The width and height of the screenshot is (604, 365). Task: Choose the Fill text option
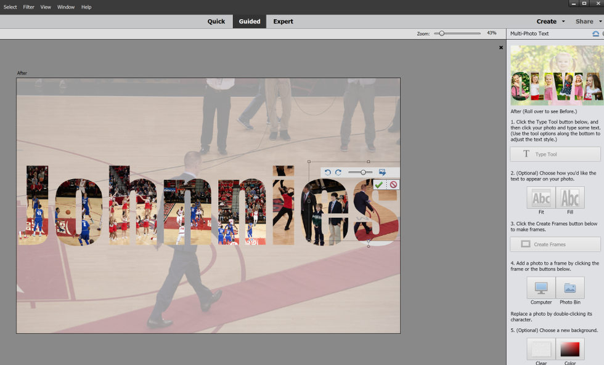tap(570, 198)
